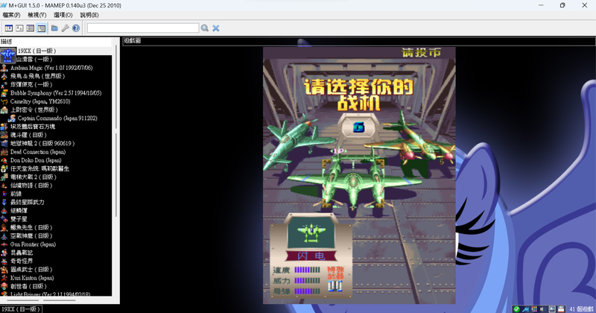Click the Gun Frontier game icon
This screenshot has width=596, height=313.
coord(4,244)
